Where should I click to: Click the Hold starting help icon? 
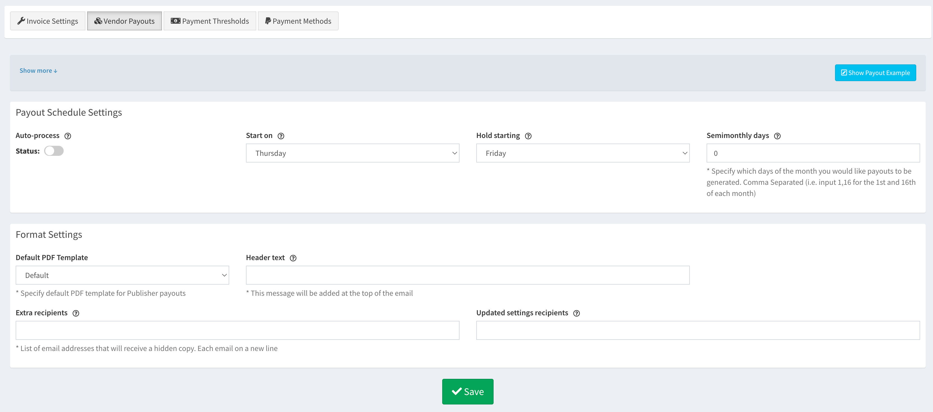[528, 136]
